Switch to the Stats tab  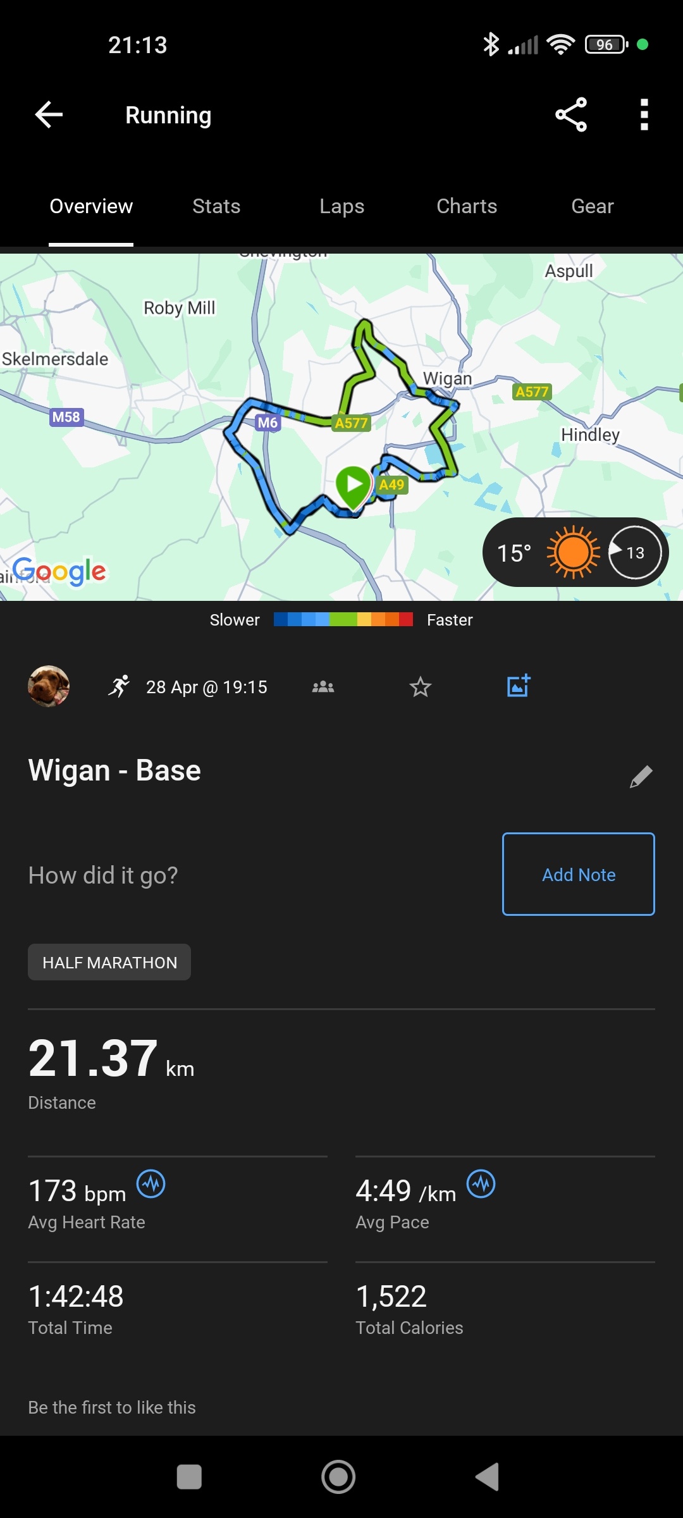[x=216, y=206]
